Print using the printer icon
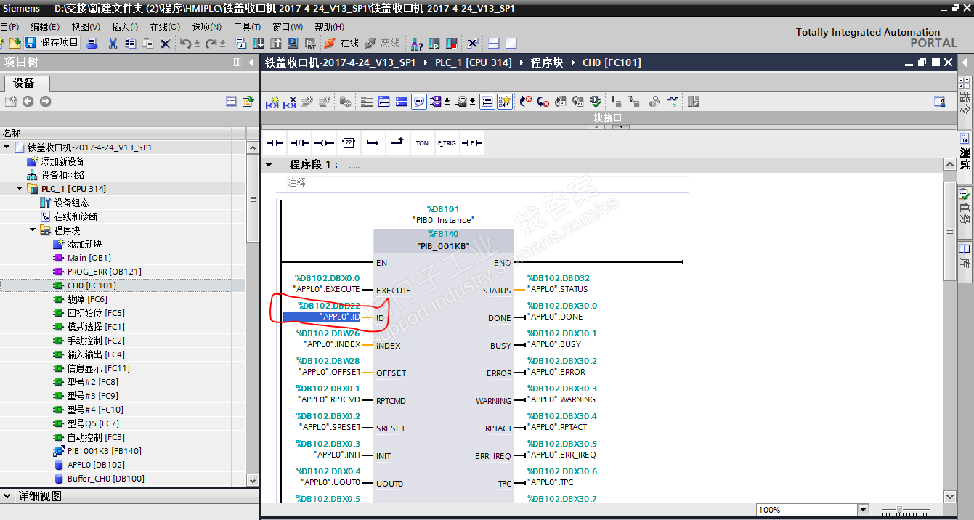Screen dimensions: 974x520 click(92, 43)
